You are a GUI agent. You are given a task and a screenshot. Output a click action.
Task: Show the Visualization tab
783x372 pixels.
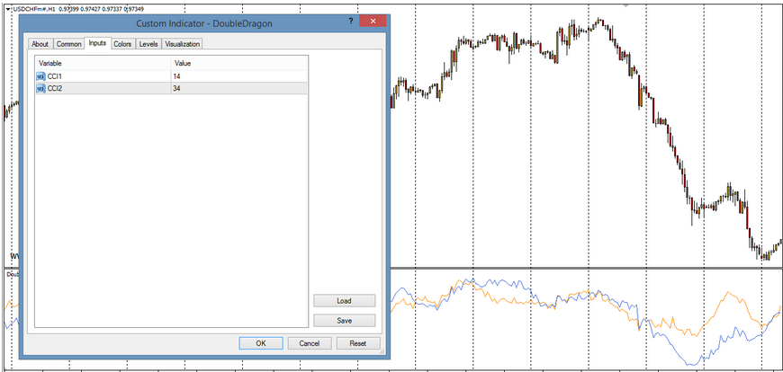(182, 44)
